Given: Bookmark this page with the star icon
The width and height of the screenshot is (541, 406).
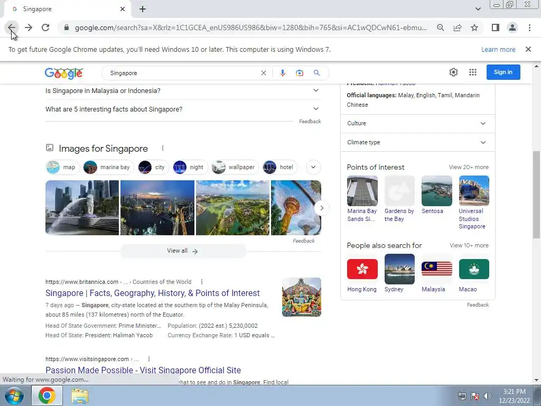Looking at the screenshot, I should coord(474,27).
